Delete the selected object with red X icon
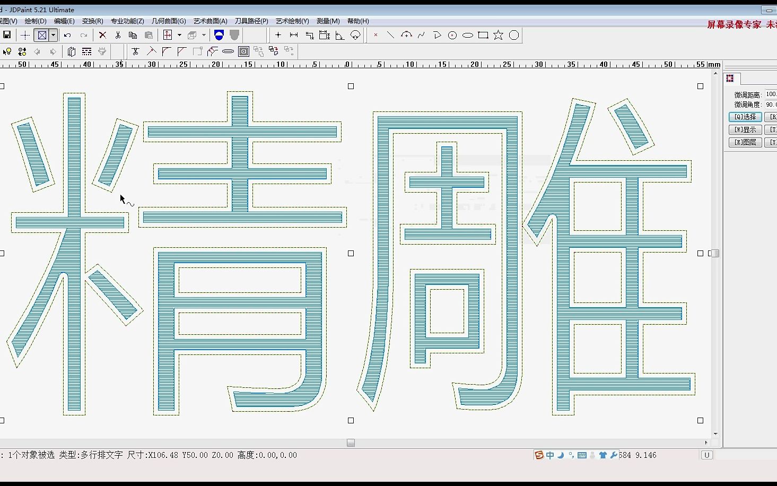 (x=102, y=35)
